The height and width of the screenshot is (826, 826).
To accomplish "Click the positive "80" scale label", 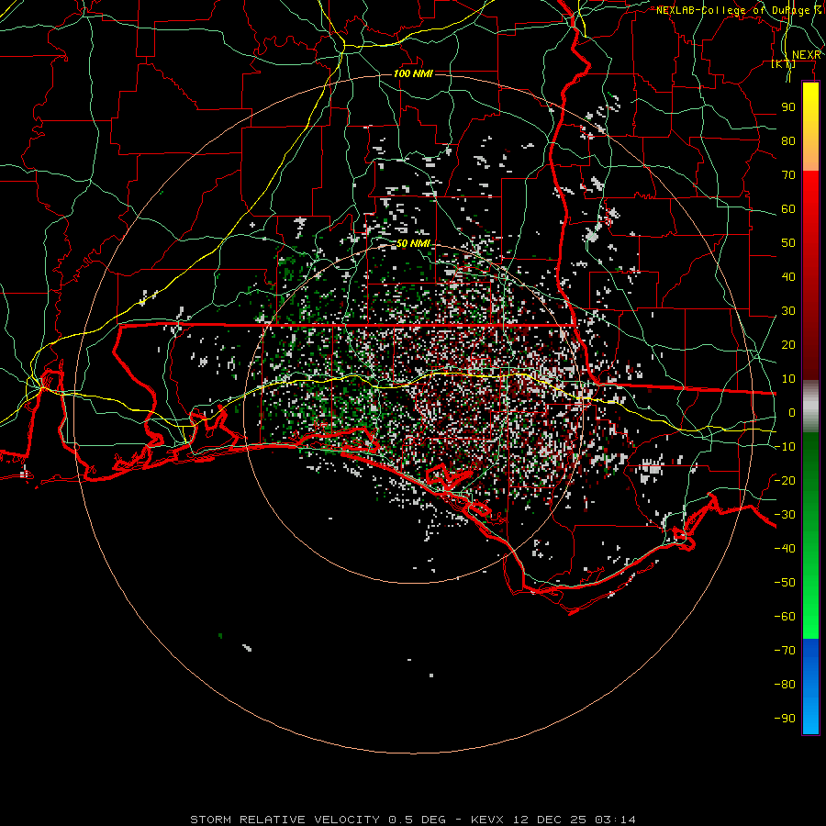I will pos(788,141).
